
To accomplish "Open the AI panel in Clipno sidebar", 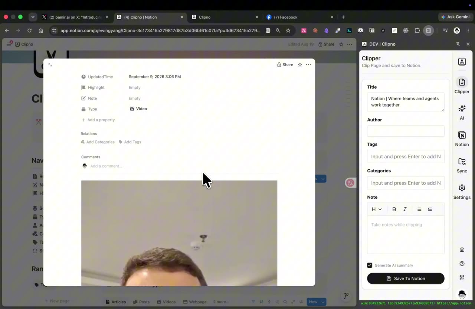I will 462,112.
